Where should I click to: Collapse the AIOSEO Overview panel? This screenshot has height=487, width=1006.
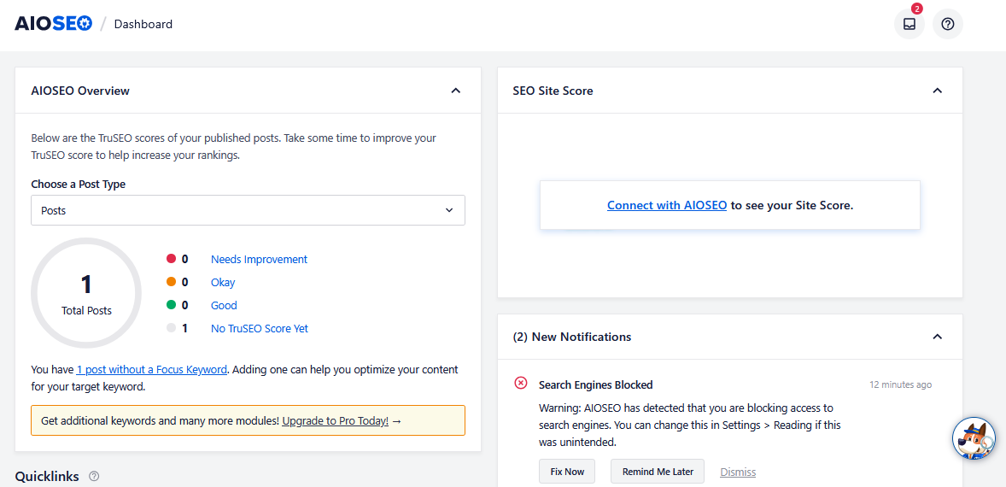pos(455,91)
